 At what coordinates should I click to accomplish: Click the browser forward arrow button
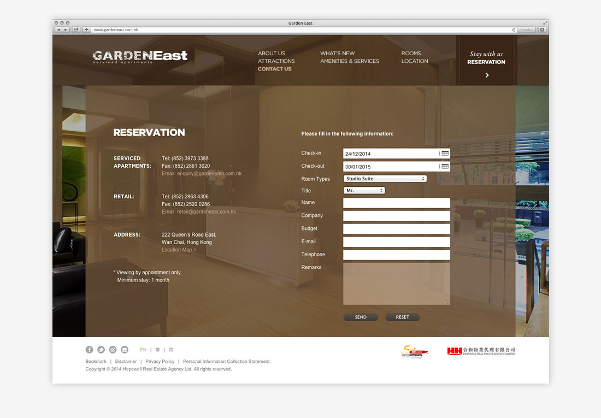(x=66, y=30)
